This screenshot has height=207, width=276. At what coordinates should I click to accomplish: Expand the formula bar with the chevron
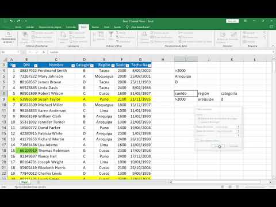click(x=273, y=52)
